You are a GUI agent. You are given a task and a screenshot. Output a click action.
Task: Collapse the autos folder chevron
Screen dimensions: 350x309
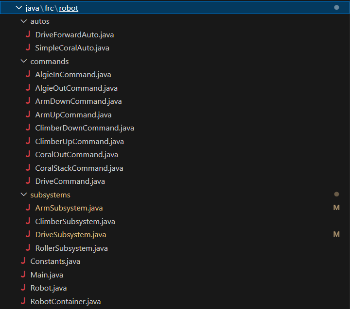coord(23,21)
